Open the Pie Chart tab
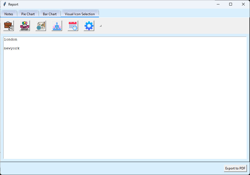This screenshot has width=250, height=175. pyautogui.click(x=28, y=14)
